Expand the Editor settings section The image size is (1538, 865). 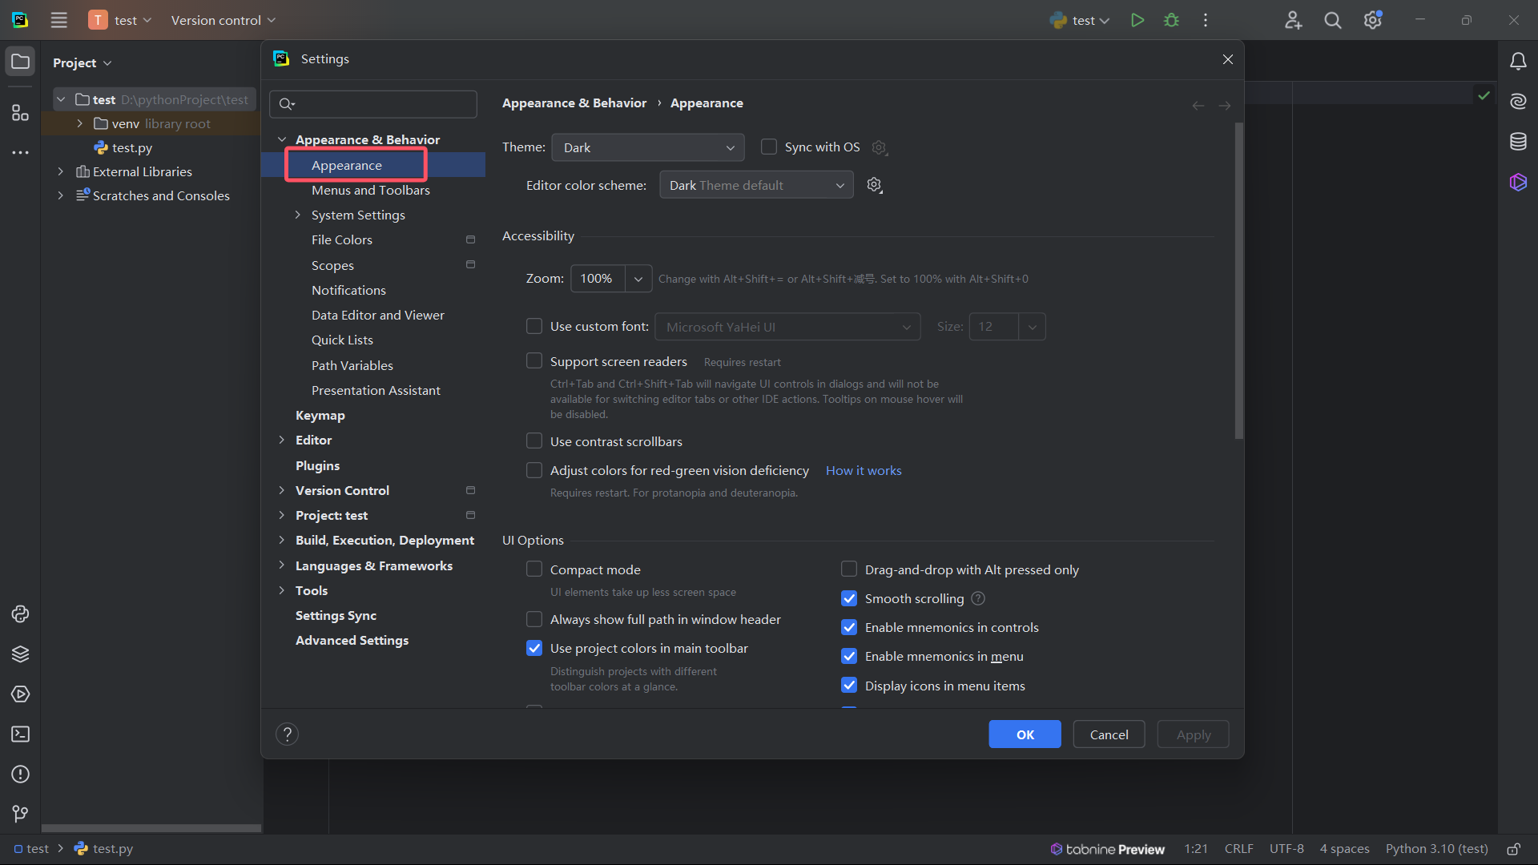click(281, 441)
